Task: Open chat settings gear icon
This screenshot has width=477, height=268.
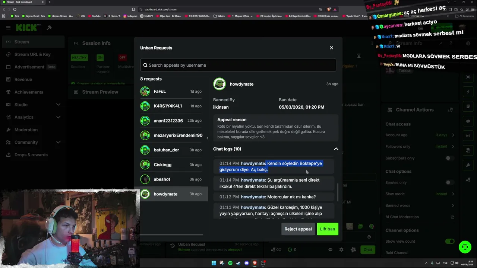Action: pos(341,250)
